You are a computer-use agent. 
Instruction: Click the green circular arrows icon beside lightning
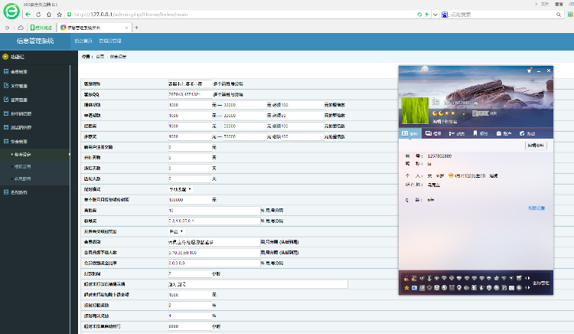tap(419, 15)
